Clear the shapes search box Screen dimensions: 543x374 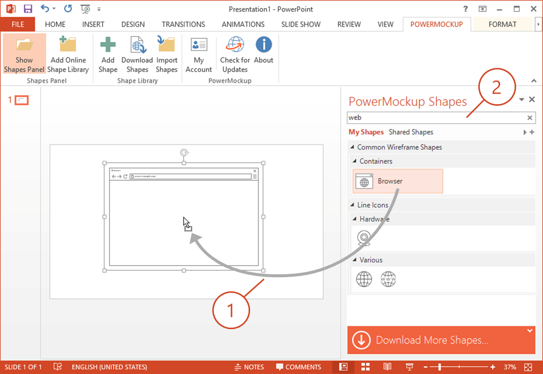pyautogui.click(x=530, y=118)
